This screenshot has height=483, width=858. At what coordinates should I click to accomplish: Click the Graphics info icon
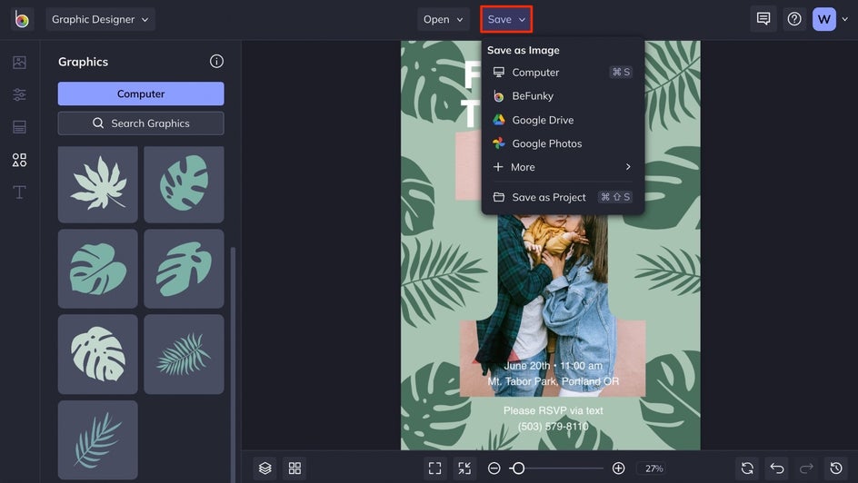click(x=216, y=61)
